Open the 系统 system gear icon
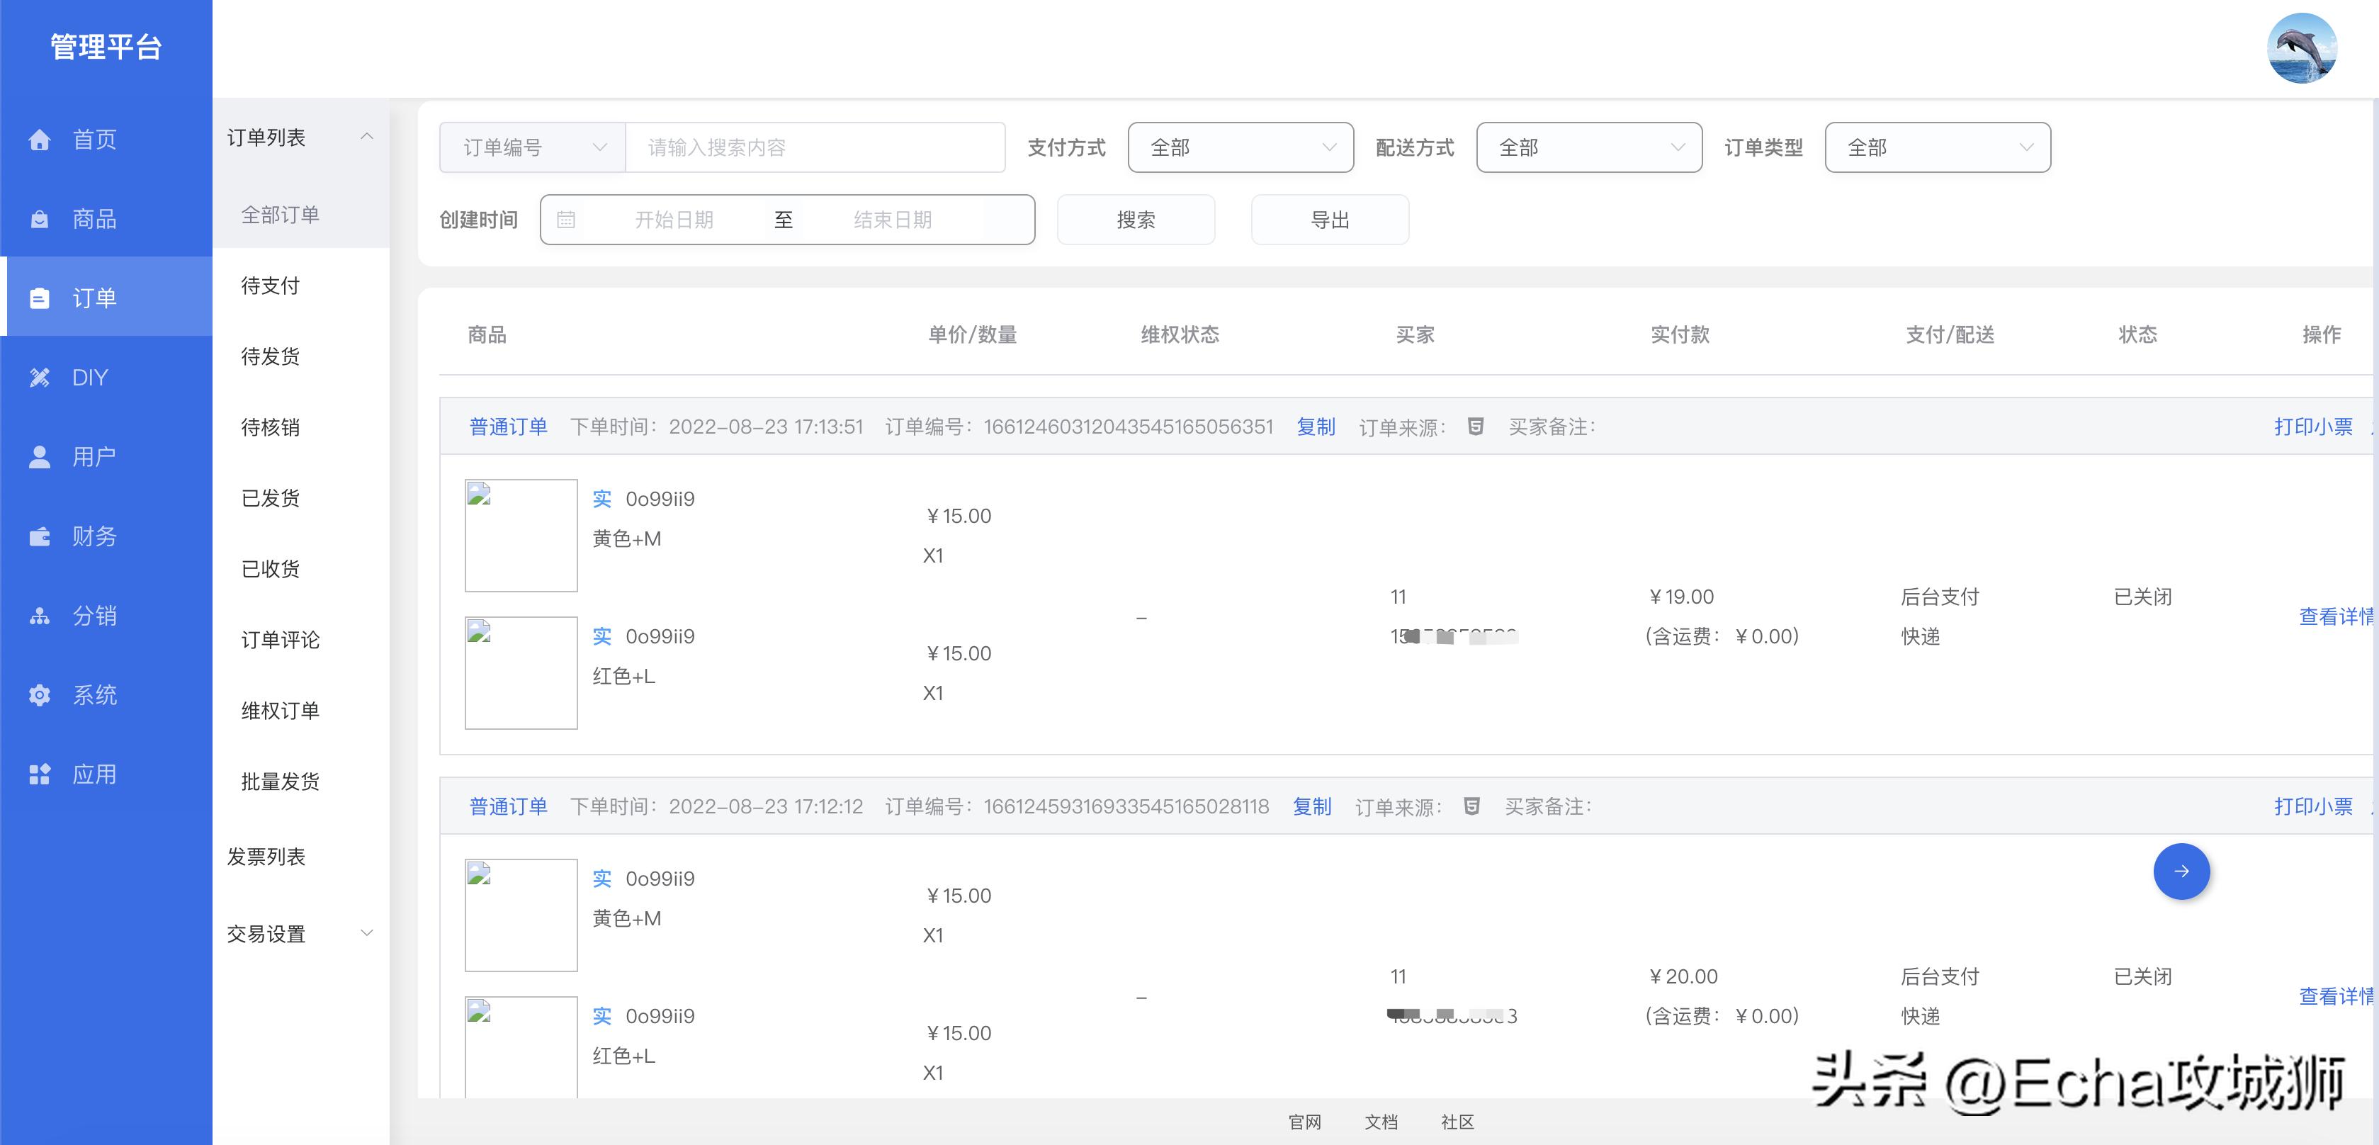The width and height of the screenshot is (2379, 1145). (x=39, y=694)
